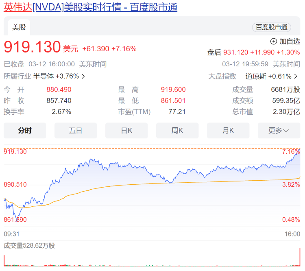Switch to the 日K chart tab
The width and height of the screenshot is (305, 271).
126,131
